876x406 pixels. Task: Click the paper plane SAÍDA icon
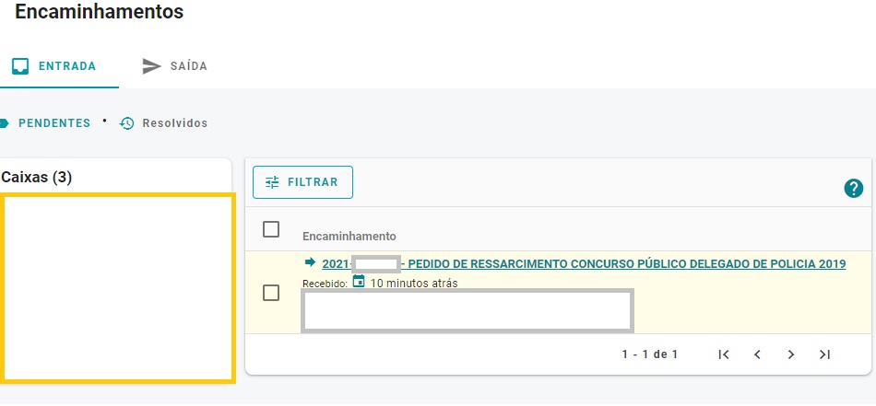pos(151,66)
